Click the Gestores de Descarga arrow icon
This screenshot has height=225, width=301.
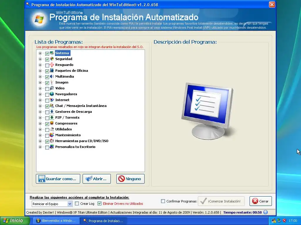pyautogui.click(x=52, y=112)
